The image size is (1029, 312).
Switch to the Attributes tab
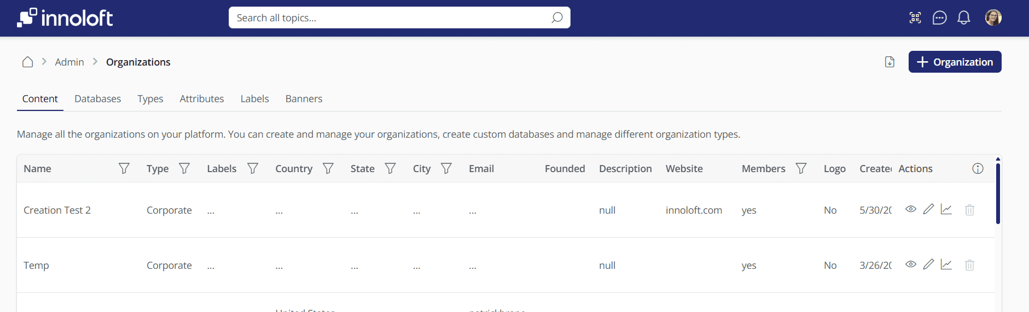click(201, 99)
